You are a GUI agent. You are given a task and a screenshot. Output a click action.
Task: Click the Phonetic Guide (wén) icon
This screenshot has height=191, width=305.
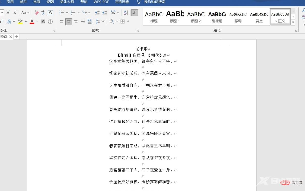pos(43,13)
